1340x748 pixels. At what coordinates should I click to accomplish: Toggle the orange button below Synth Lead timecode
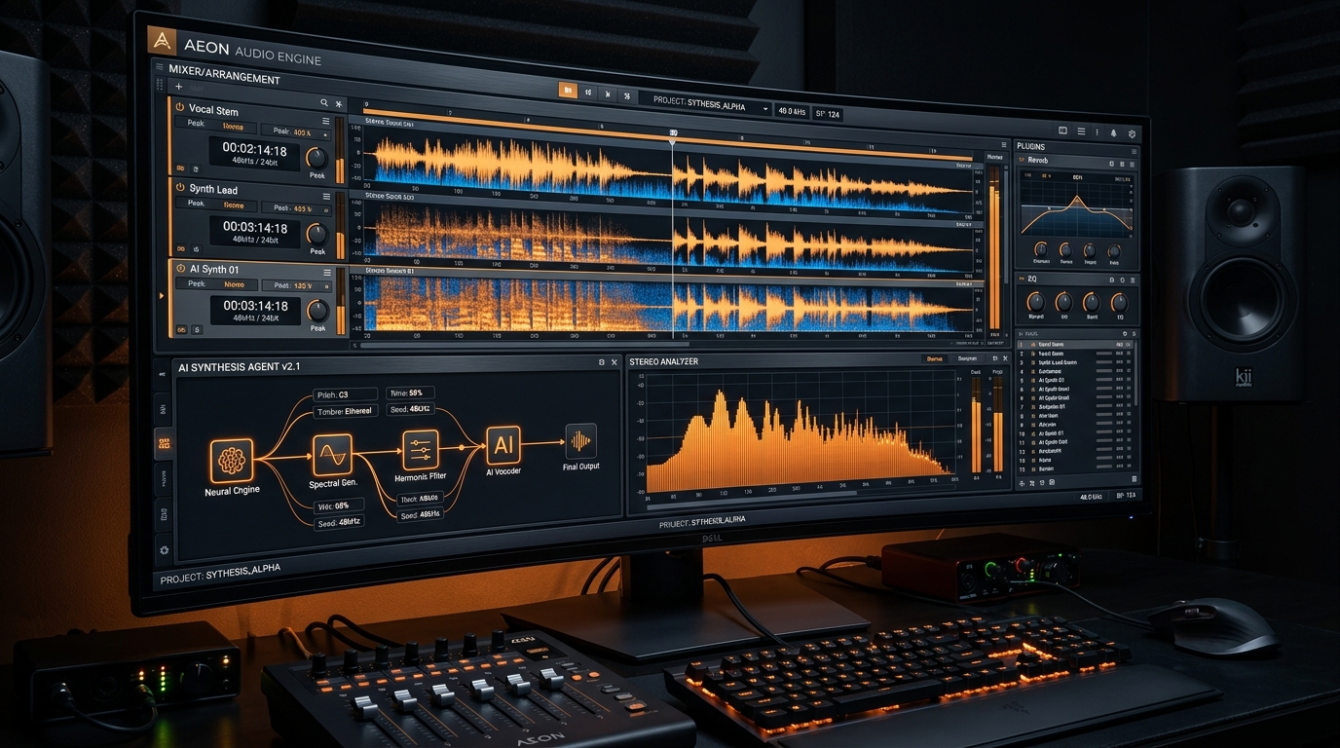coord(181,249)
